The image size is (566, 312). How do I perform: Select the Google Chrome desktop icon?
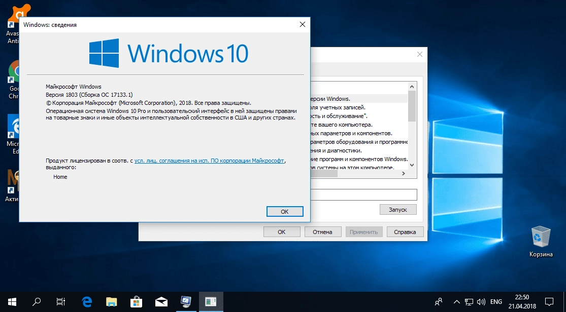coord(13,79)
